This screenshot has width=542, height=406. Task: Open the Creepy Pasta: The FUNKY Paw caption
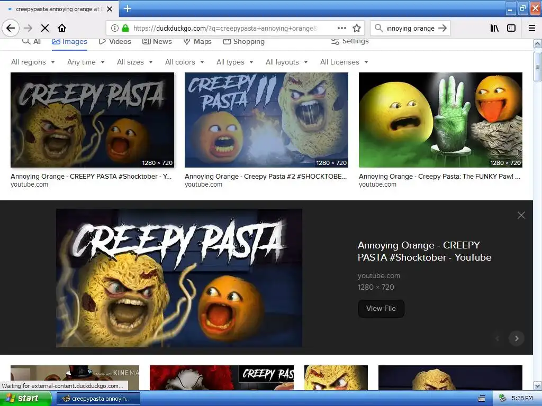coord(439,177)
